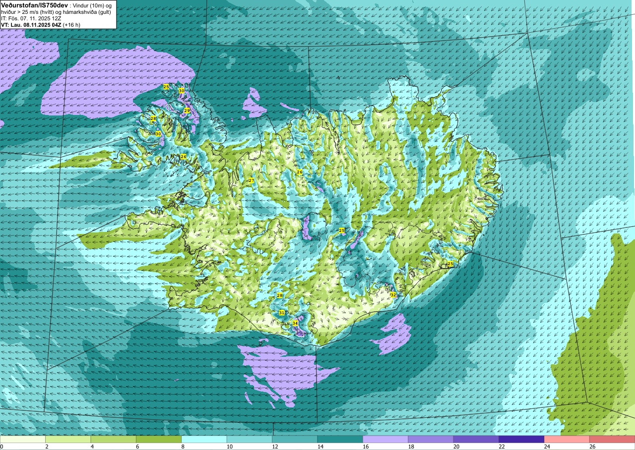
Task: Click the yellow gust label 32
Action: pyautogui.click(x=393, y=295)
